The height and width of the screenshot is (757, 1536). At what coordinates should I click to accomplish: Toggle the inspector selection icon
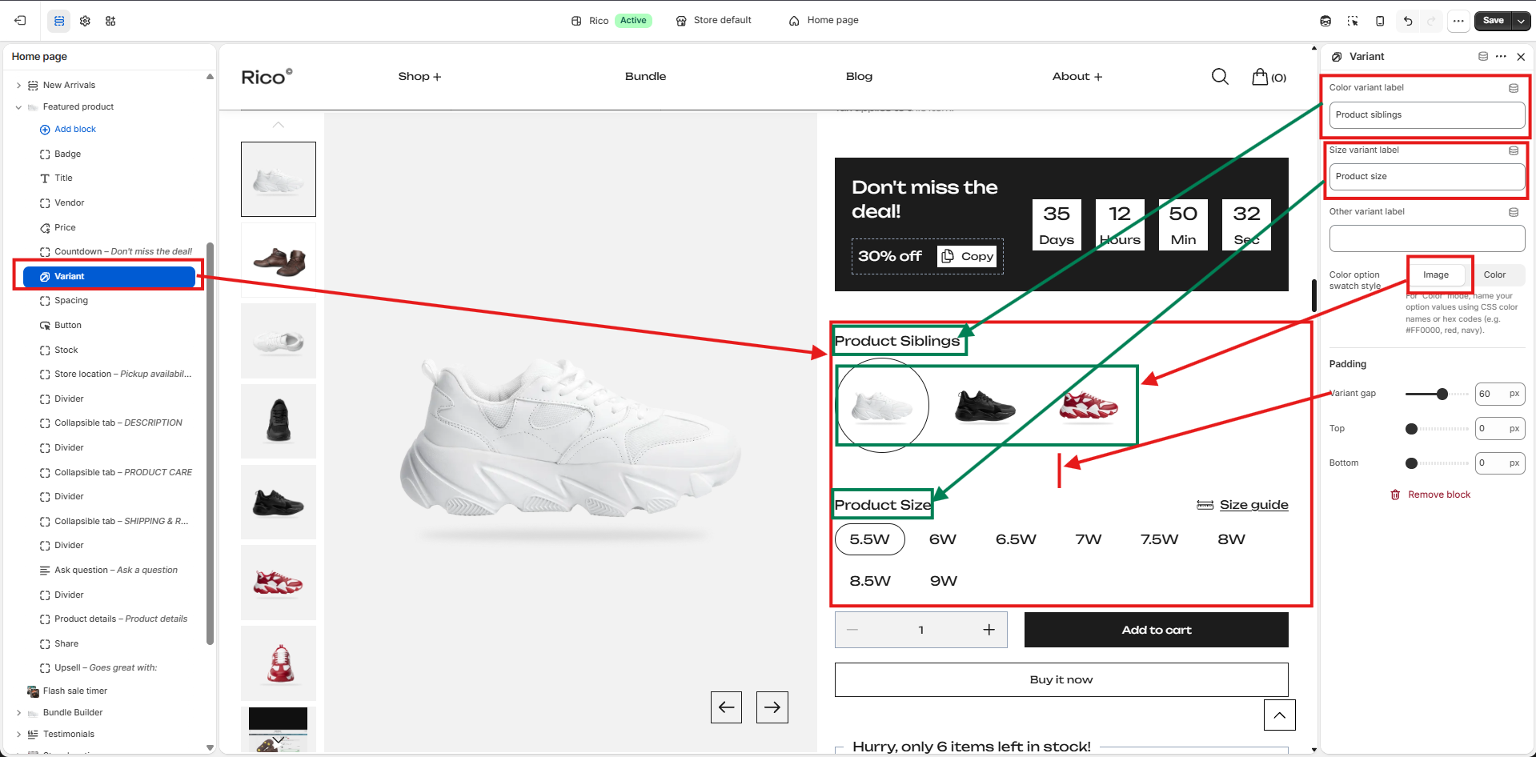[1353, 21]
